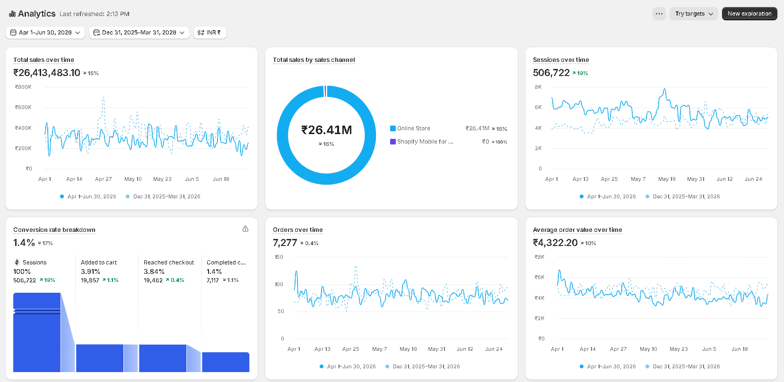Viewport: 784px width, 382px height.
Task: Toggle Dec 31, 2025–Mar 31 legend in Sessions chart
Action: 682,196
